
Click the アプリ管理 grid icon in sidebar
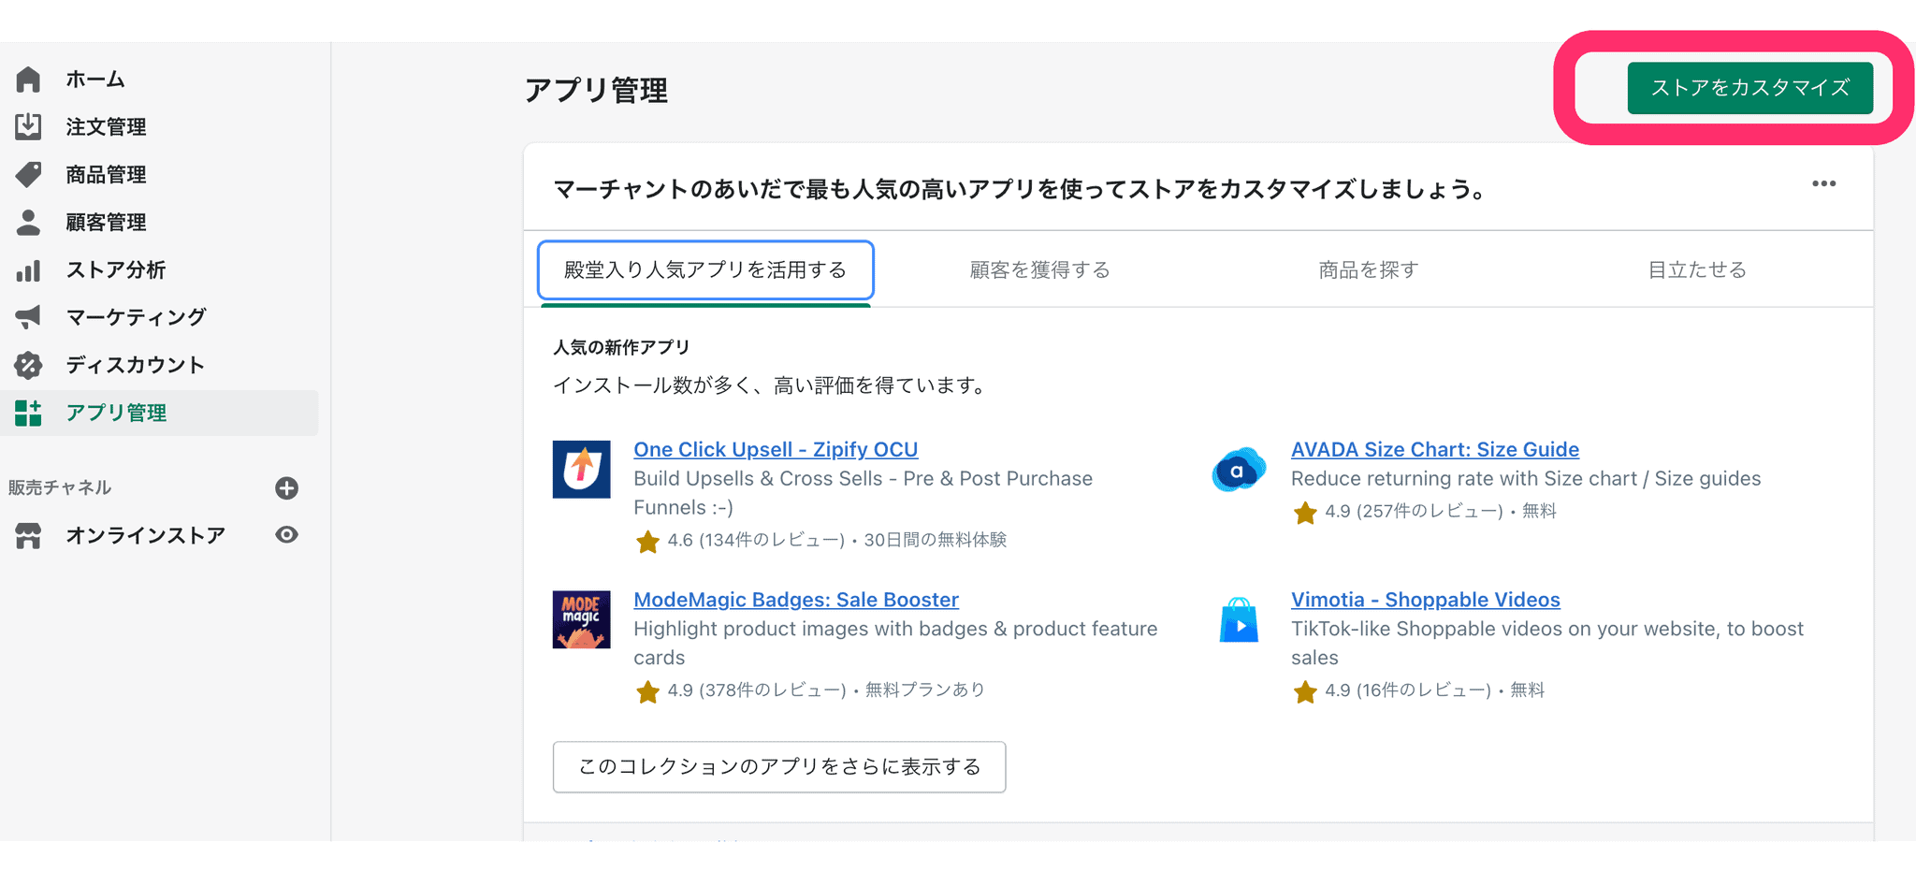28,413
